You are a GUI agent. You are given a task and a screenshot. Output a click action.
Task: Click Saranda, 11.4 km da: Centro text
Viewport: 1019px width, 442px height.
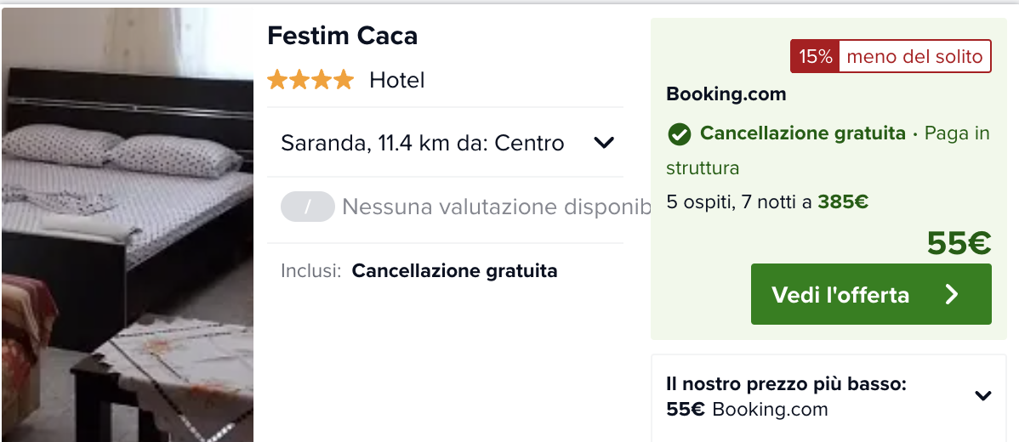tap(423, 143)
